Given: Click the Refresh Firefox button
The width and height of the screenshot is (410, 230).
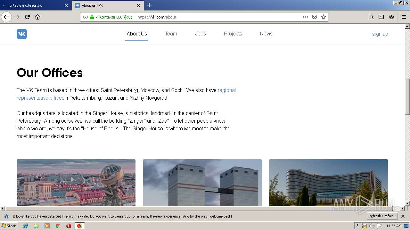Looking at the screenshot, I should click(382, 216).
